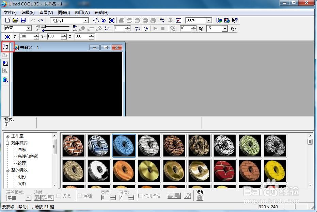317x212 pixels.
Task: Toggle ping-pong mode playback button
Action: click(138, 29)
